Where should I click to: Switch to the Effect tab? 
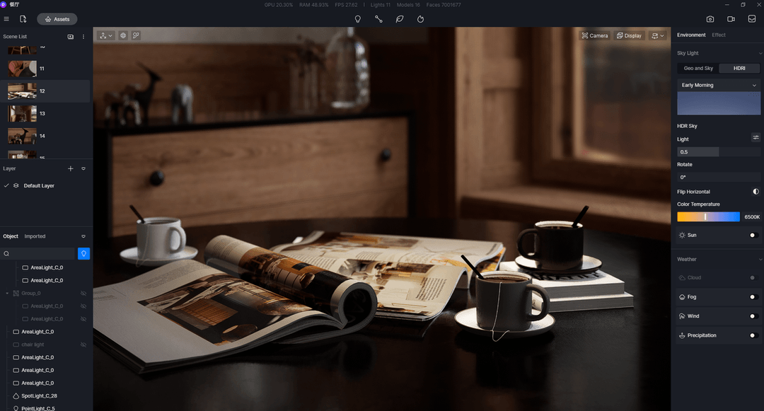[719, 34]
